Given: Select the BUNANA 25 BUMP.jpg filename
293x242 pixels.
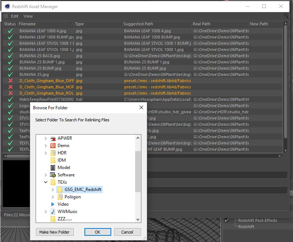Looking at the screenshot, I should tap(40, 68).
